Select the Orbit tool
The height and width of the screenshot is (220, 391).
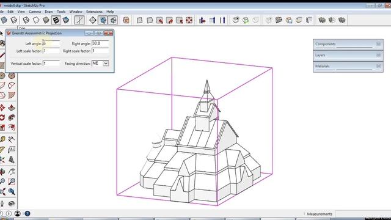click(x=2, y=172)
